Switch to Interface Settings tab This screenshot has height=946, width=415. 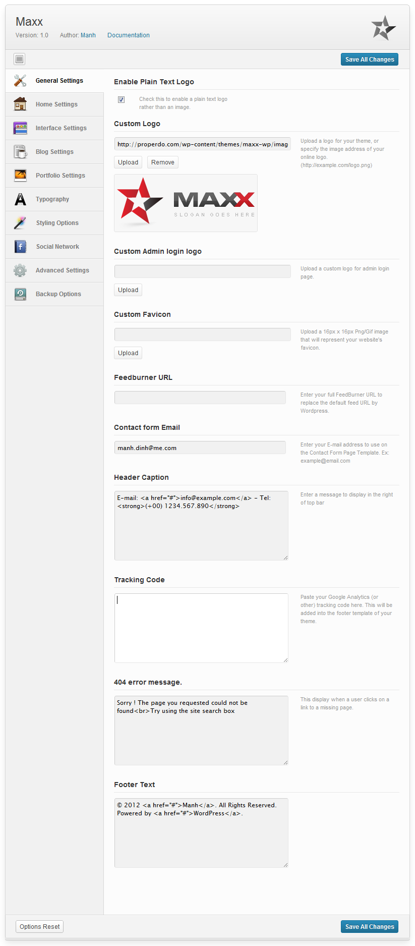[54, 128]
